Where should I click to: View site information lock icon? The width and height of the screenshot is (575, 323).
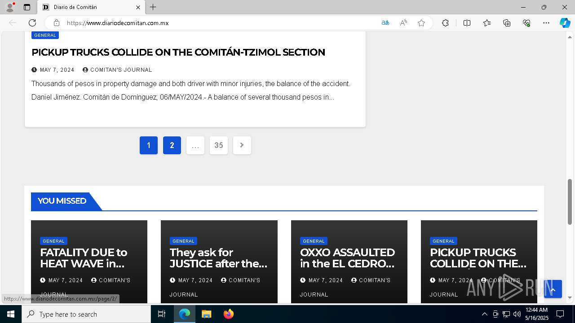tap(57, 23)
